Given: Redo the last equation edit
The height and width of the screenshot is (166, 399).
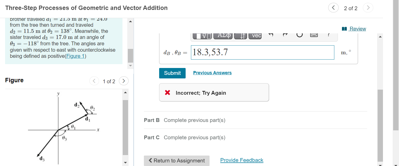Looking at the screenshot, I should click(x=286, y=35).
